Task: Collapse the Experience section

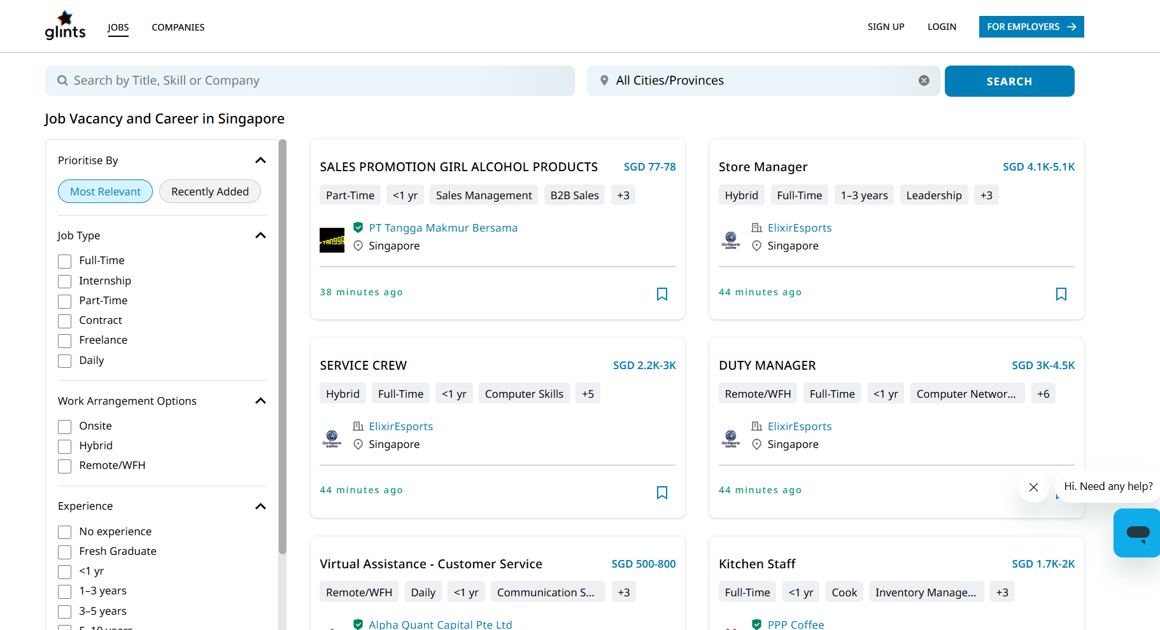Action: tap(260, 507)
